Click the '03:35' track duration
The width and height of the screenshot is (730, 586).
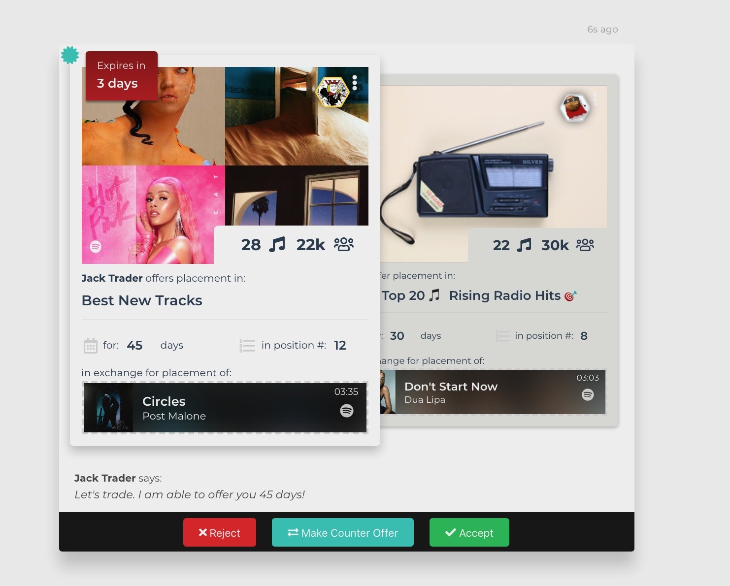point(346,392)
